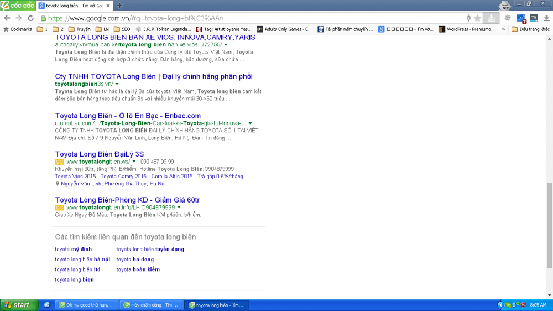Viewport: 553px width, 311px height.
Task: Click the save-to-disk download button in address bar
Action: point(491,18)
